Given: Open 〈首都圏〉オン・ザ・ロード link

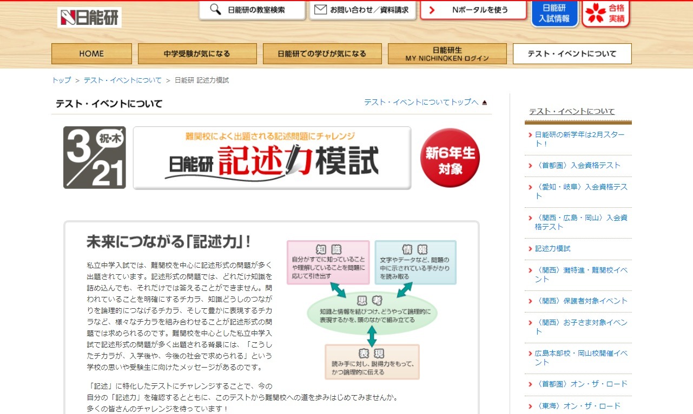Looking at the screenshot, I should point(581,384).
